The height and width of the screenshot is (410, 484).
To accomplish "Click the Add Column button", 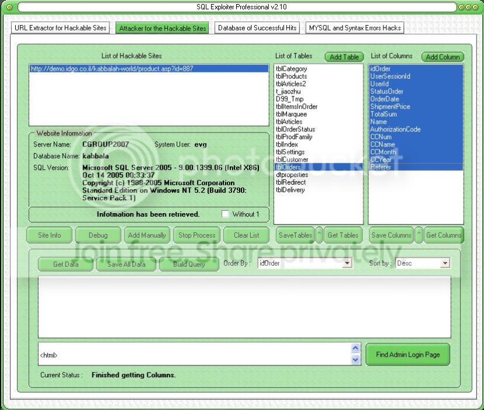I will 442,57.
